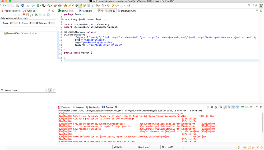
Task: Collapse the import block fold on line 3
Action: coord(62,19)
